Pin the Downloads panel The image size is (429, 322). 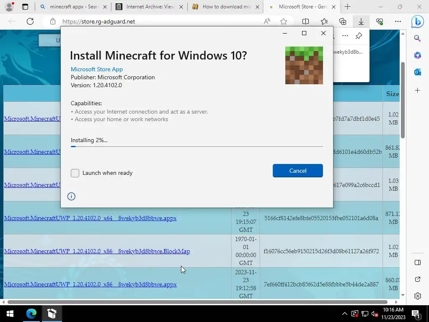click(x=359, y=36)
